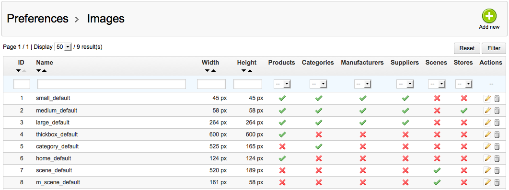Click the Suppliers column header
This screenshot has height=190, width=509.
(x=405, y=63)
